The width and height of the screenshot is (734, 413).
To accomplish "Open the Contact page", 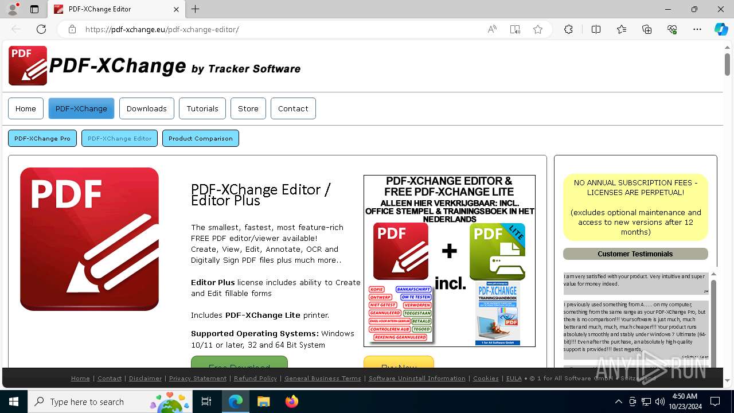I will click(x=293, y=108).
